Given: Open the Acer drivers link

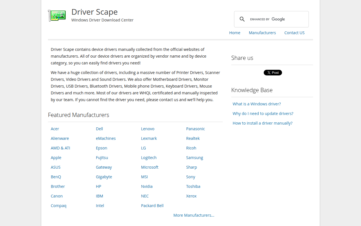Looking at the screenshot, I should [55, 129].
